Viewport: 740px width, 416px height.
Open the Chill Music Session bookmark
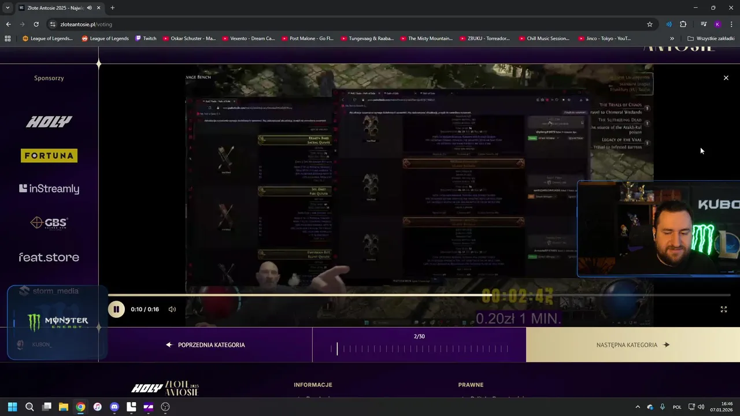coord(544,39)
